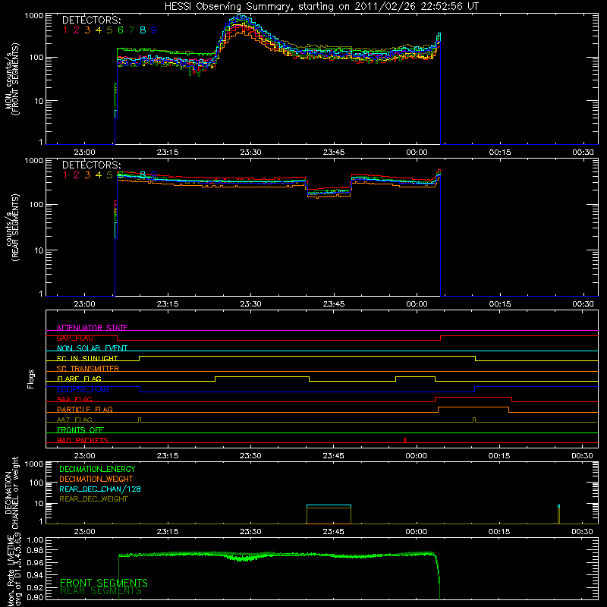Click the red BAD_PACKETS spike marker
The image size is (607, 607).
click(x=405, y=440)
